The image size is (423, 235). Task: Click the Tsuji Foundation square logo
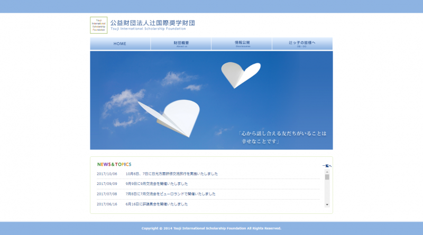(99, 25)
